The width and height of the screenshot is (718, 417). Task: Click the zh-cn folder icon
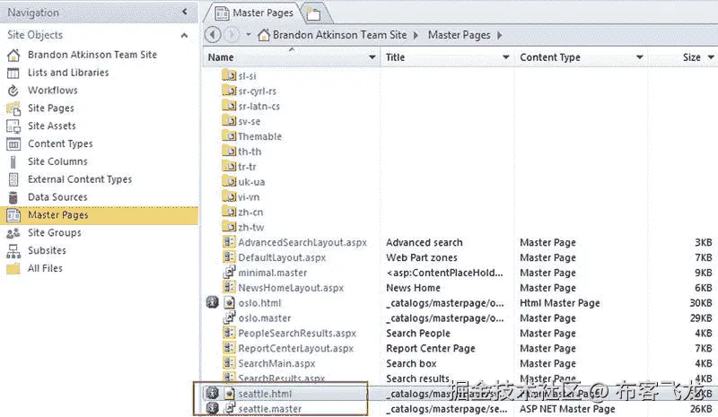coord(229,212)
